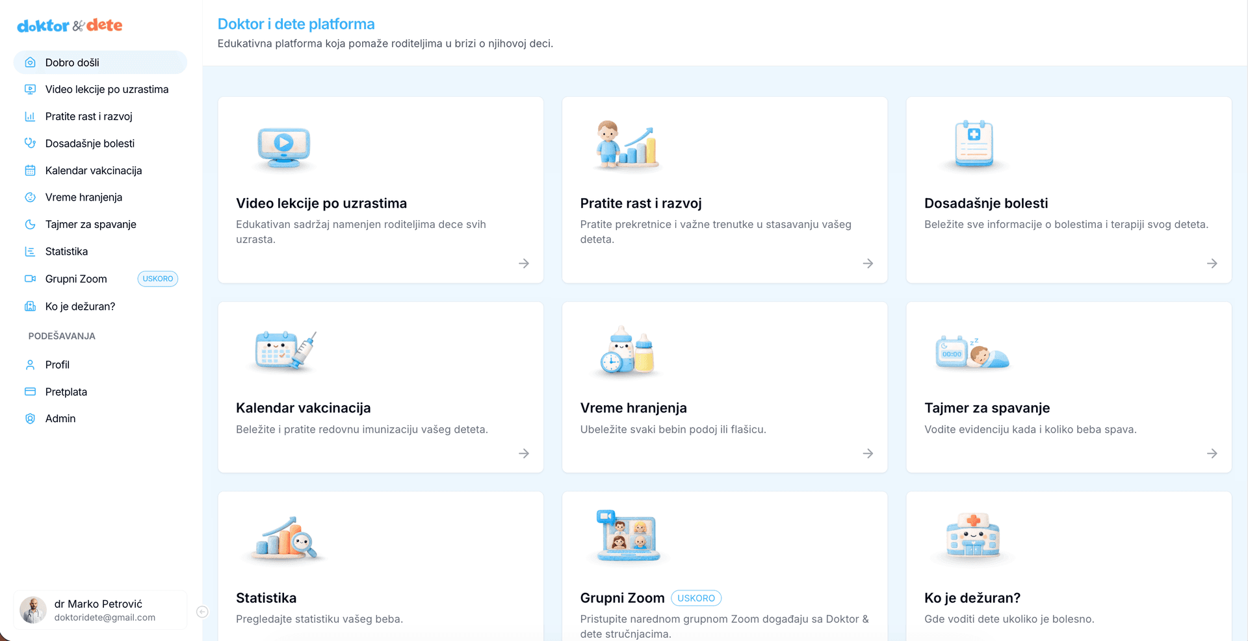The height and width of the screenshot is (641, 1248).
Task: Click the Vreme hranjenja baby bottles illustration
Action: click(x=627, y=350)
